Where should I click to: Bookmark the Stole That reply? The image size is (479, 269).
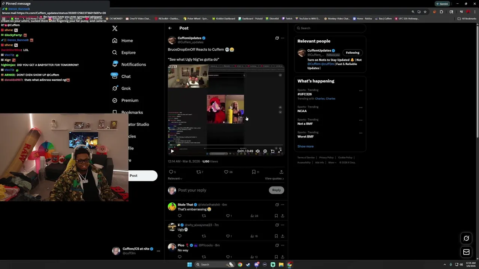(x=276, y=216)
